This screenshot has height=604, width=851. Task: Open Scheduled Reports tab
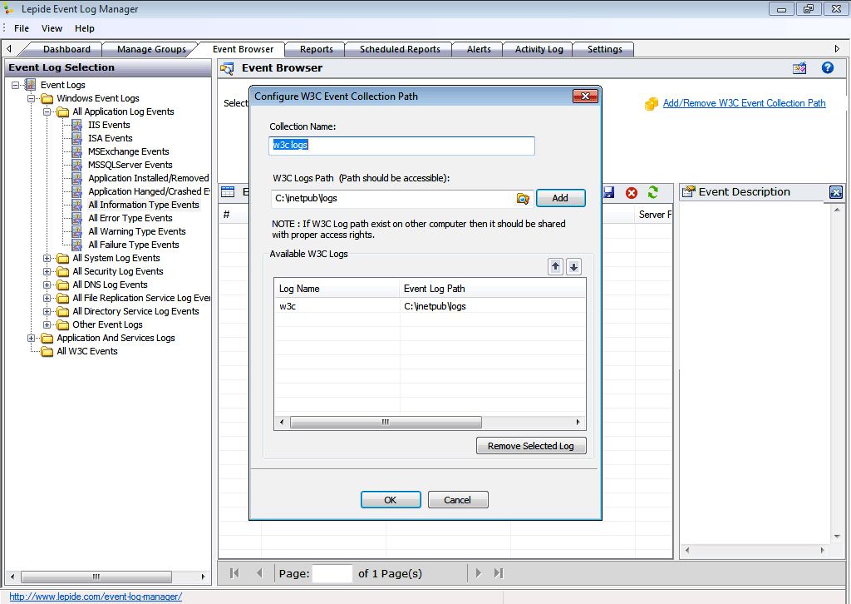pyautogui.click(x=400, y=49)
